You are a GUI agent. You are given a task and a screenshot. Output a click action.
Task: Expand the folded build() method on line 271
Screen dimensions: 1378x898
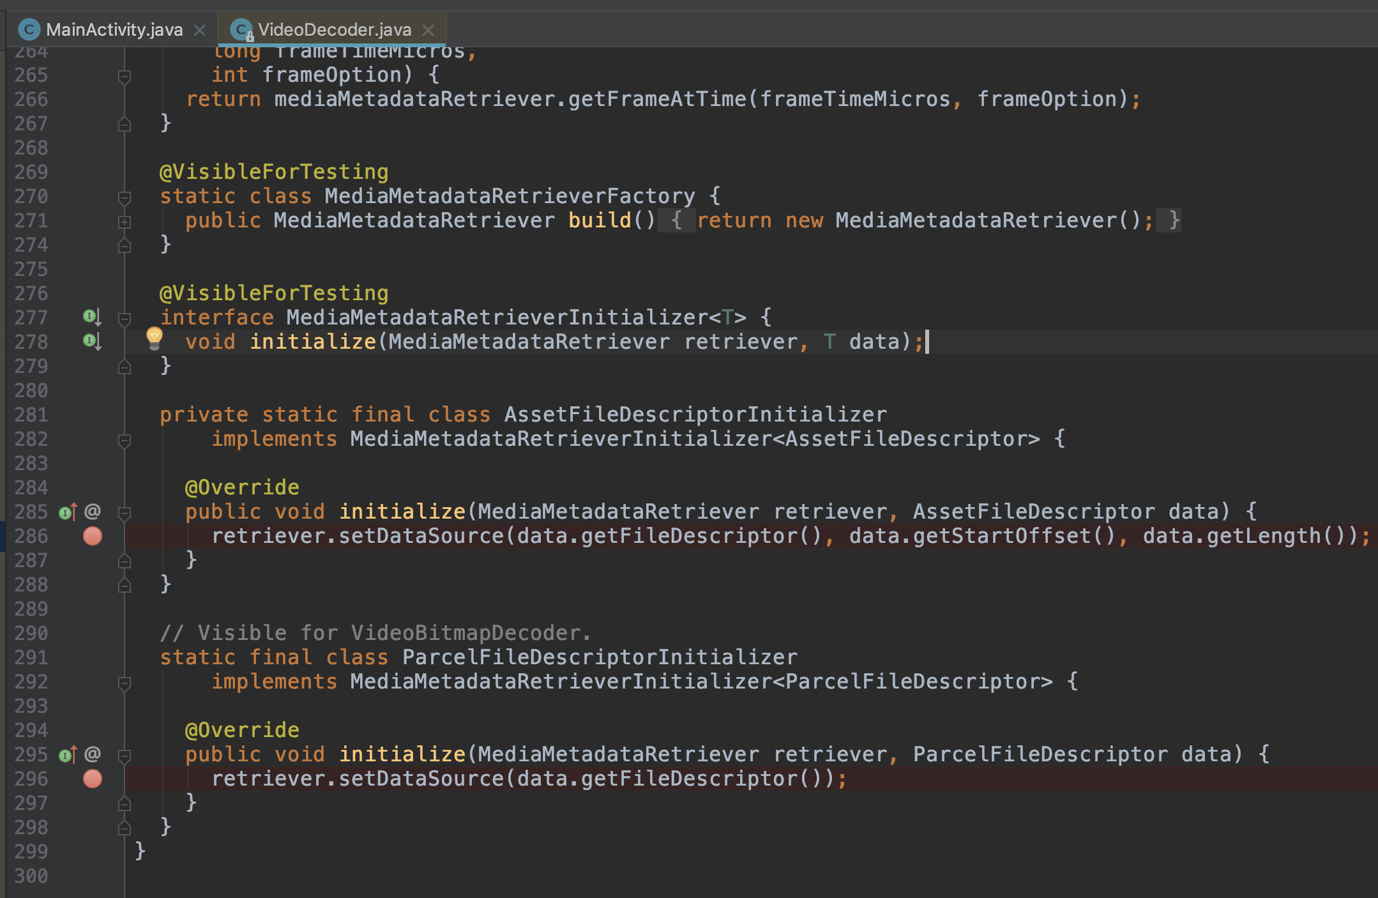[125, 222]
